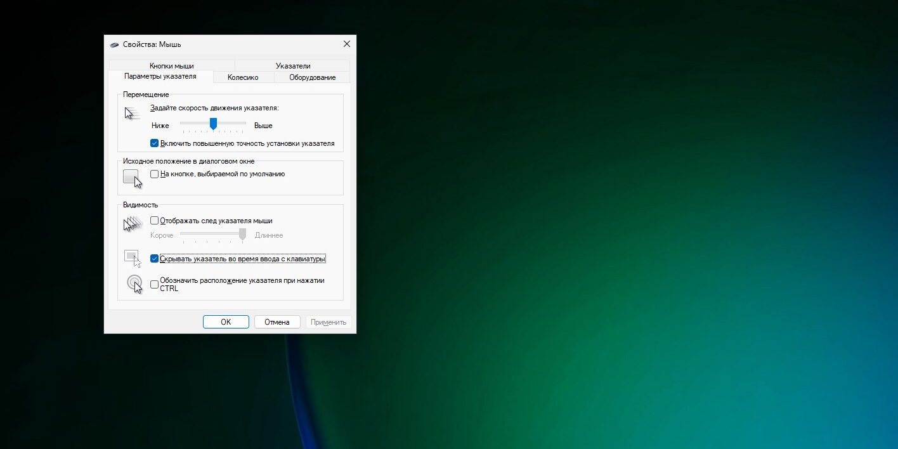Select the 'Параметры указателя' tab

160,77
